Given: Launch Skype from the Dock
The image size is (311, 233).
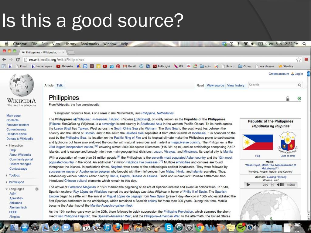Looking at the screenshot, I should (x=168, y=227).
